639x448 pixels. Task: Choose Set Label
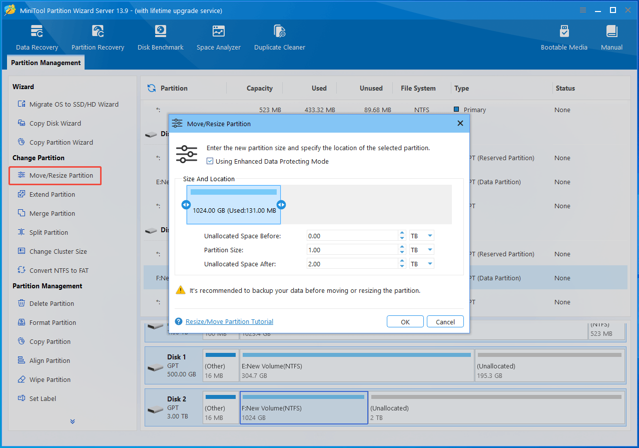tap(37, 398)
